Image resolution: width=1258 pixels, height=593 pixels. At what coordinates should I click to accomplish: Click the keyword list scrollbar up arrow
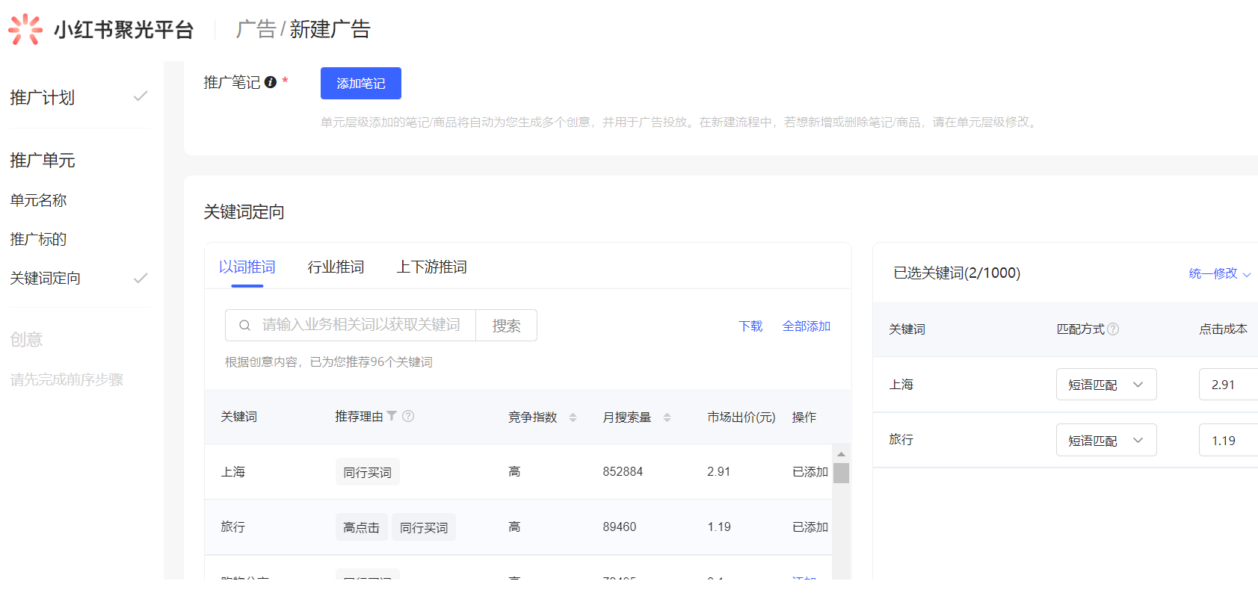point(841,454)
